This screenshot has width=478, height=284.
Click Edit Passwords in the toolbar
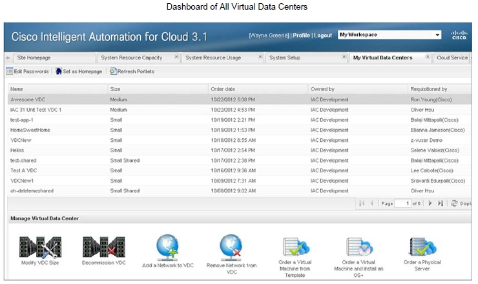coord(28,71)
